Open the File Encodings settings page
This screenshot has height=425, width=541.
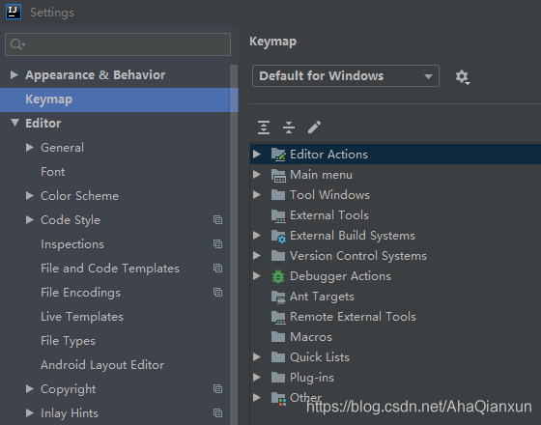(x=80, y=293)
